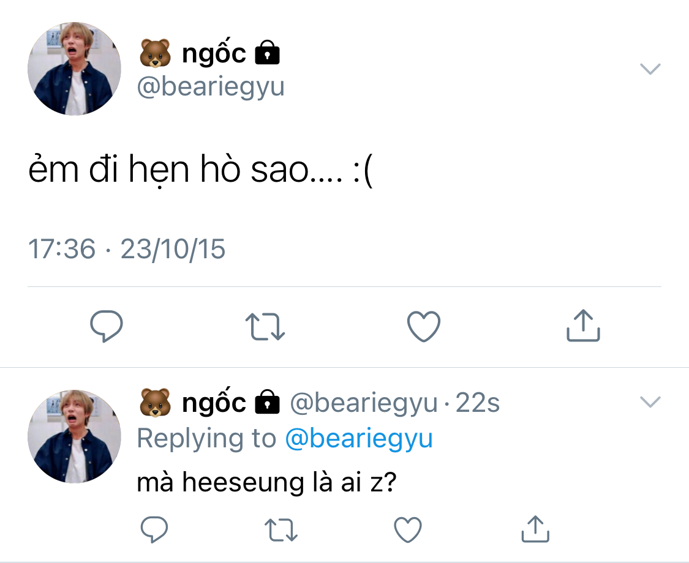
Task: Retweet the main tweet
Action: click(265, 326)
